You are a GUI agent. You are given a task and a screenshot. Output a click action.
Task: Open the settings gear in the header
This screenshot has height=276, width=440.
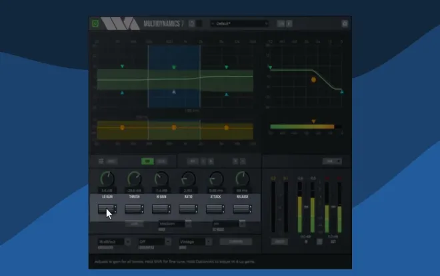pos(345,23)
